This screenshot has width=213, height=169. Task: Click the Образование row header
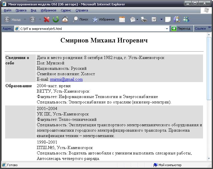click(x=19, y=86)
